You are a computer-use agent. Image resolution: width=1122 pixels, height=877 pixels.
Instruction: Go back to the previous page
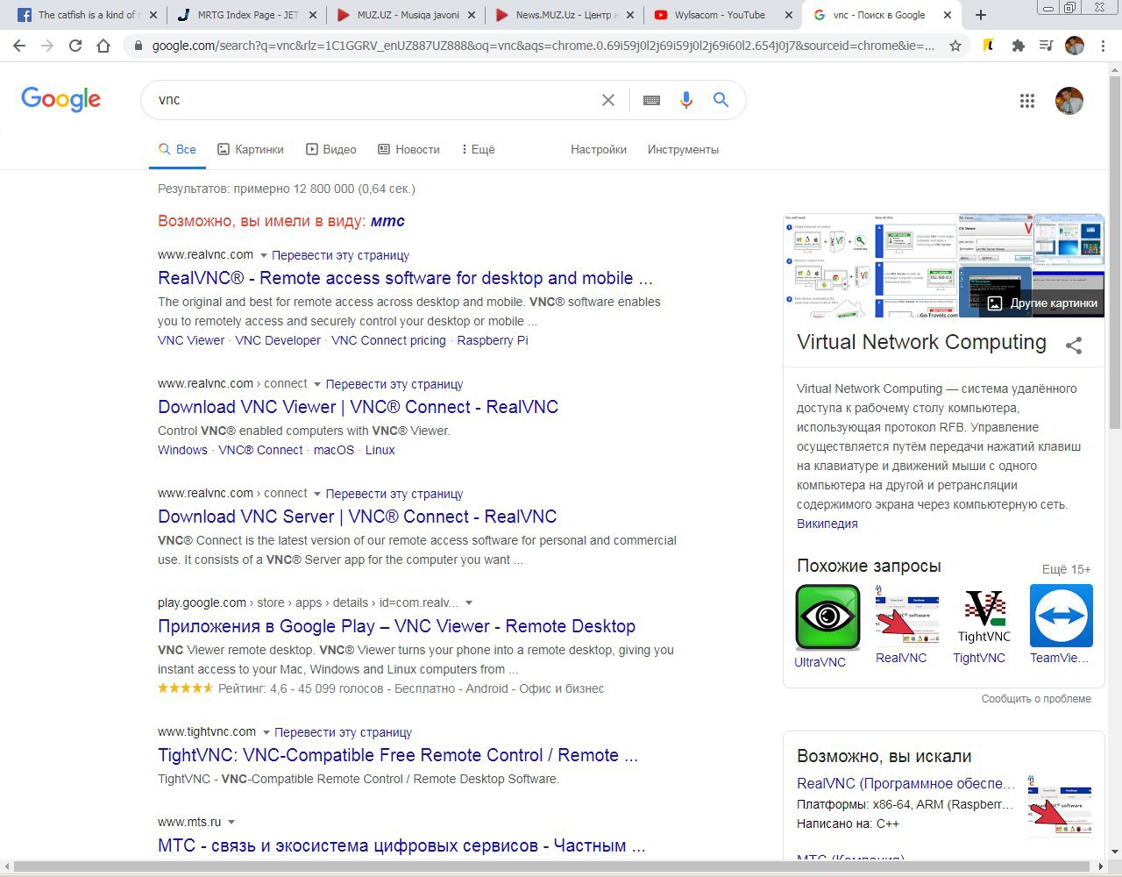tap(19, 46)
